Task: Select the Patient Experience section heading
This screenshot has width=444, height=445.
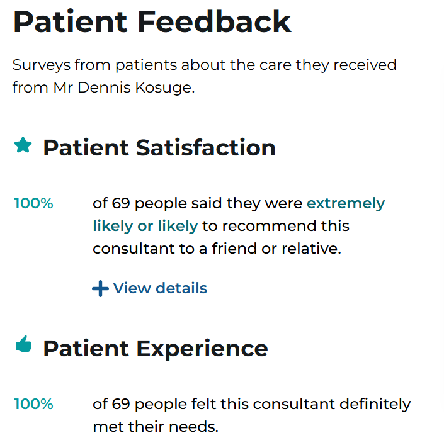Action: point(156,349)
